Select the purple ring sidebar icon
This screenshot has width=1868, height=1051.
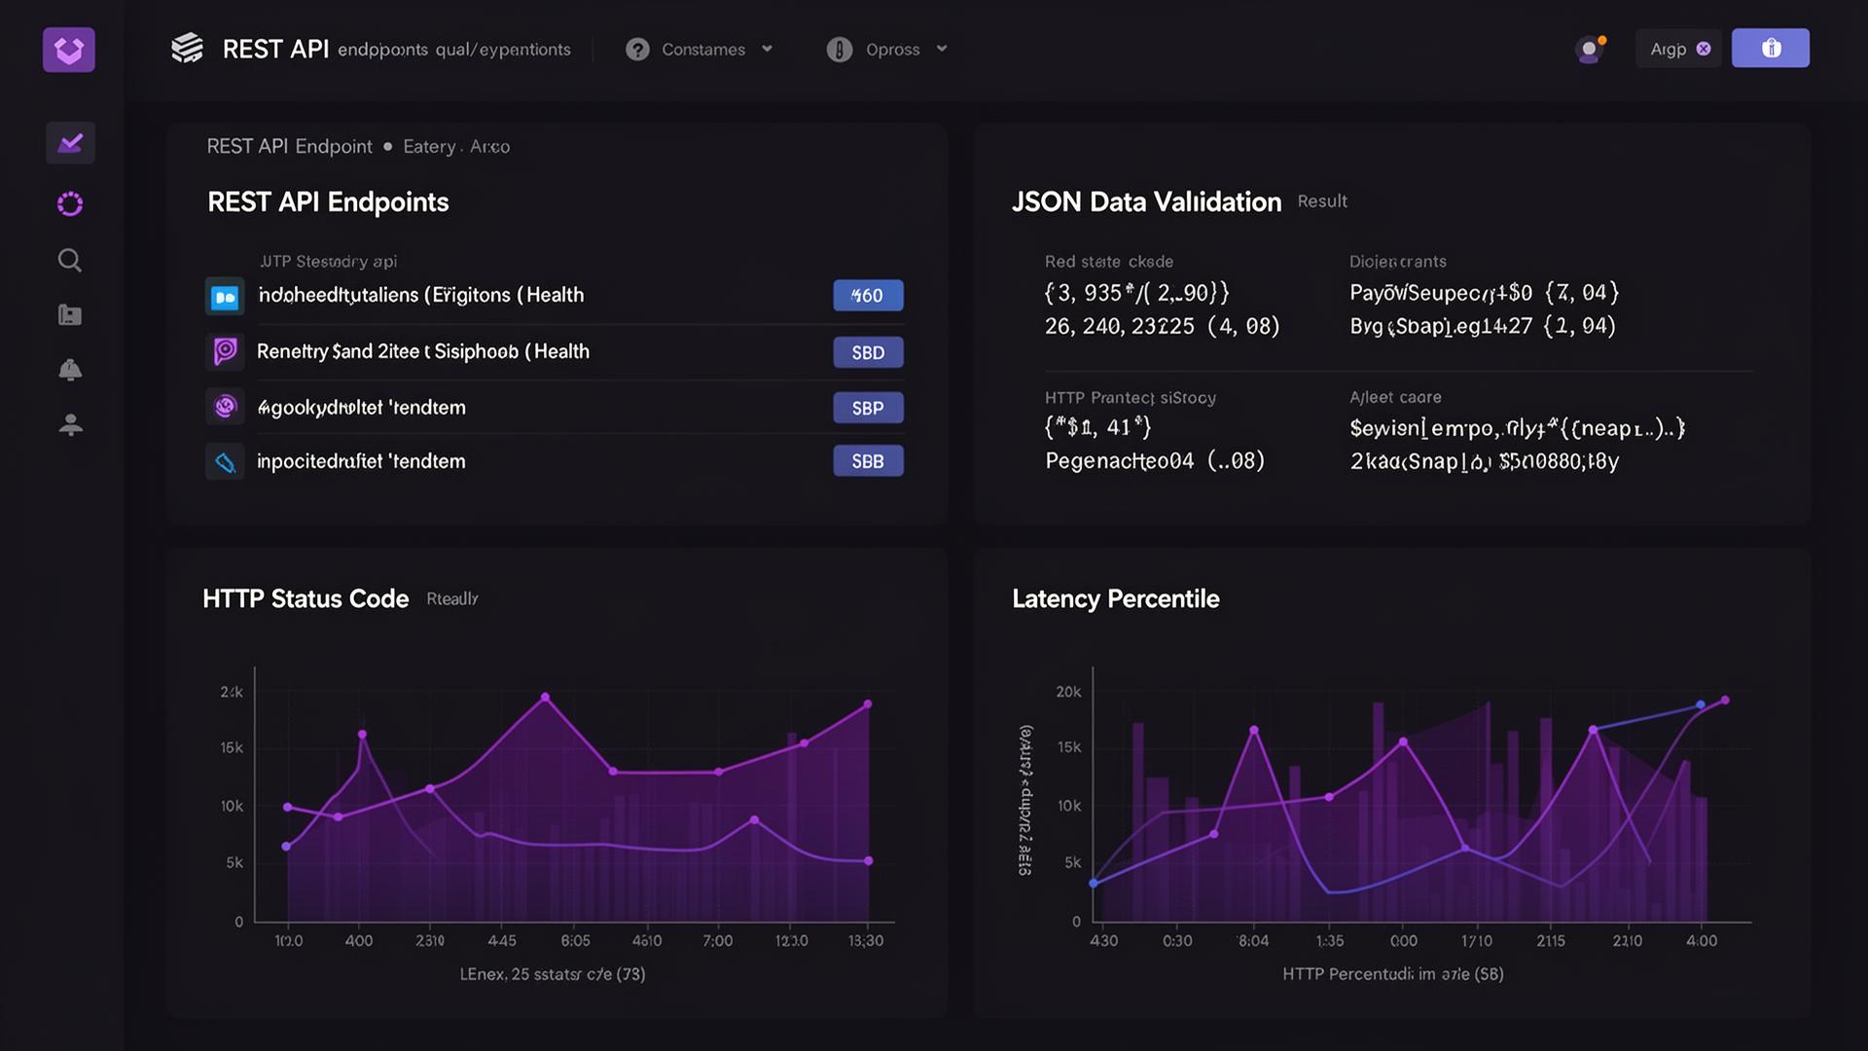click(70, 204)
